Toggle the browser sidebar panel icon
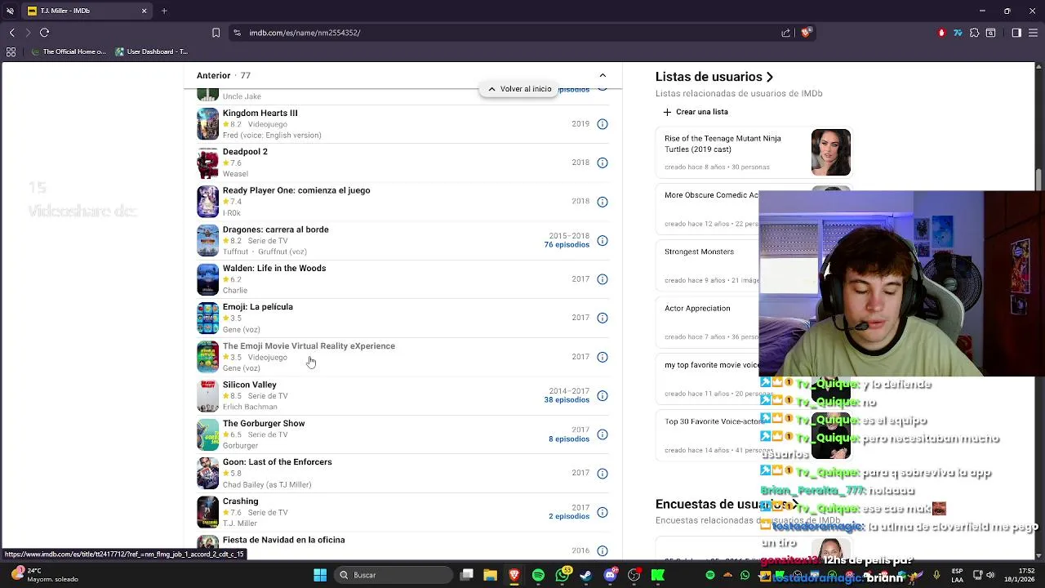The width and height of the screenshot is (1045, 588). [1016, 33]
